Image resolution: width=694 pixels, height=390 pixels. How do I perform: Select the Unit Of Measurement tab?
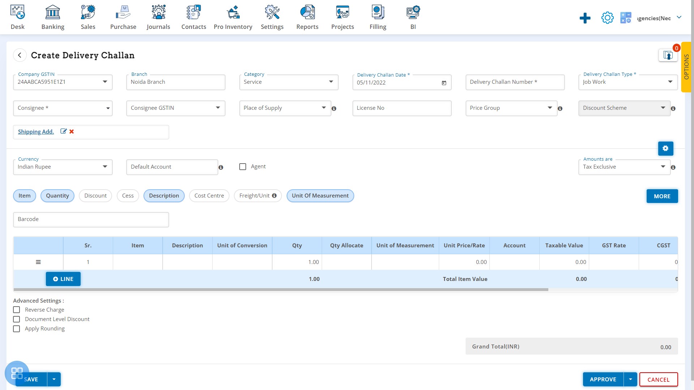click(x=320, y=195)
